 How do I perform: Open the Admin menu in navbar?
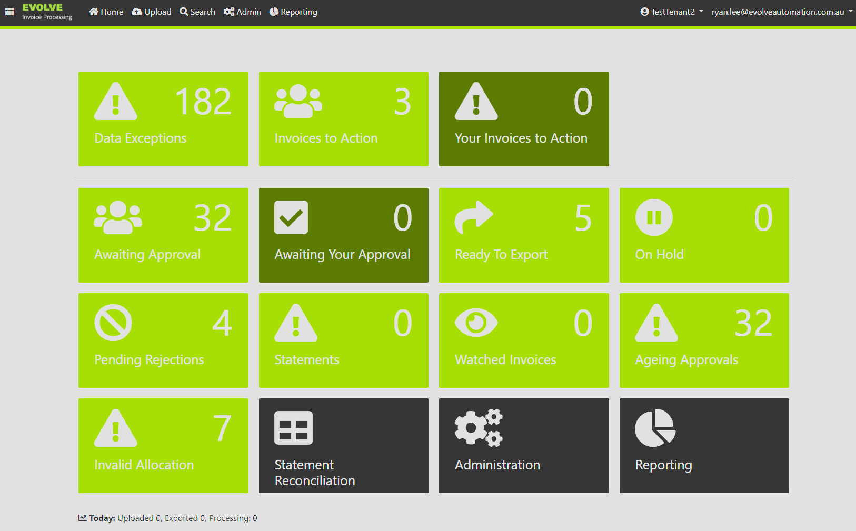click(242, 12)
